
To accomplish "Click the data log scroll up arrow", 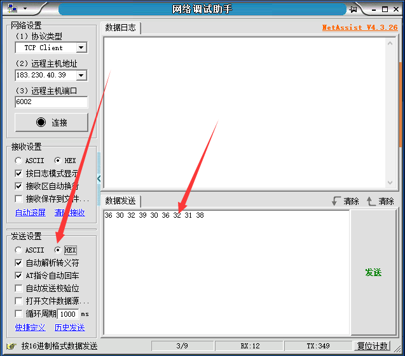I will 390,44.
